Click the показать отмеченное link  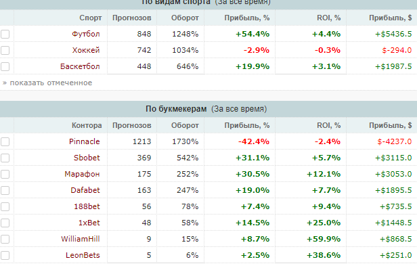[51, 83]
